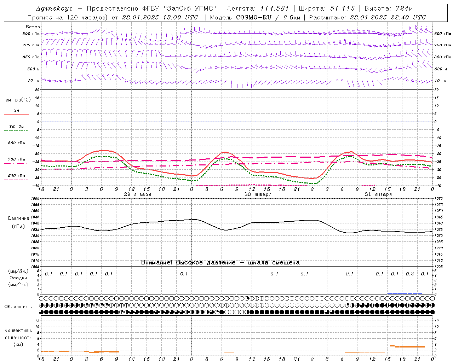Screen dimensions: 453x362
Task: Click the 'Осадки' precipitation label
Action: [x=18, y=278]
